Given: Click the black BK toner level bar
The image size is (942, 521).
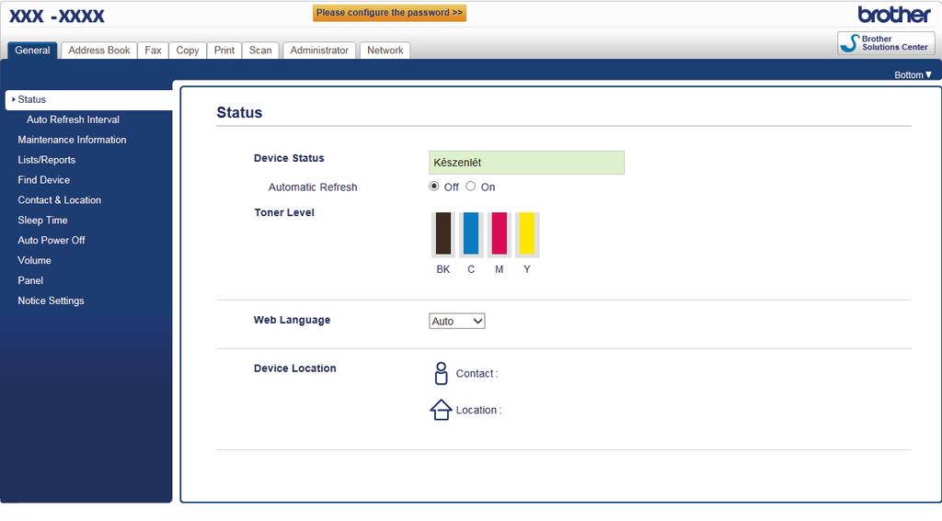Looking at the screenshot, I should [x=443, y=233].
